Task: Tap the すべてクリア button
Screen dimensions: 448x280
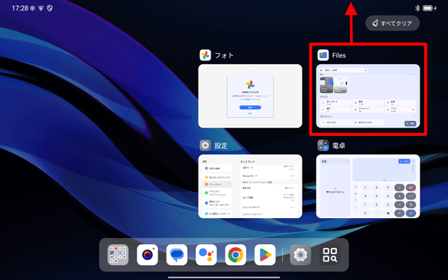Action: pyautogui.click(x=392, y=23)
